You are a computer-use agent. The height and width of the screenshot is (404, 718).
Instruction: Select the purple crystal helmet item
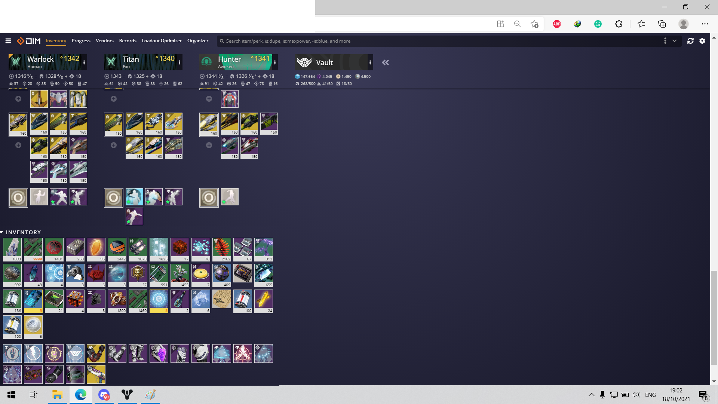[159, 353]
